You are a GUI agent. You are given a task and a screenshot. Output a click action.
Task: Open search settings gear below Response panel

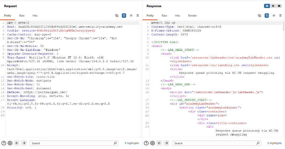click(x=152, y=143)
